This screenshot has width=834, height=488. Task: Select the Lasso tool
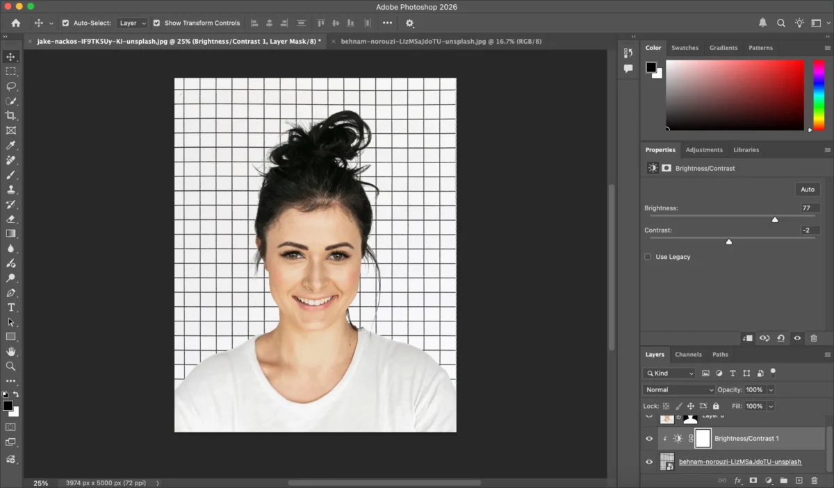[x=11, y=86]
